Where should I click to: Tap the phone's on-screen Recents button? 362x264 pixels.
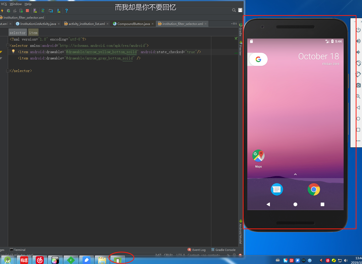(323, 204)
